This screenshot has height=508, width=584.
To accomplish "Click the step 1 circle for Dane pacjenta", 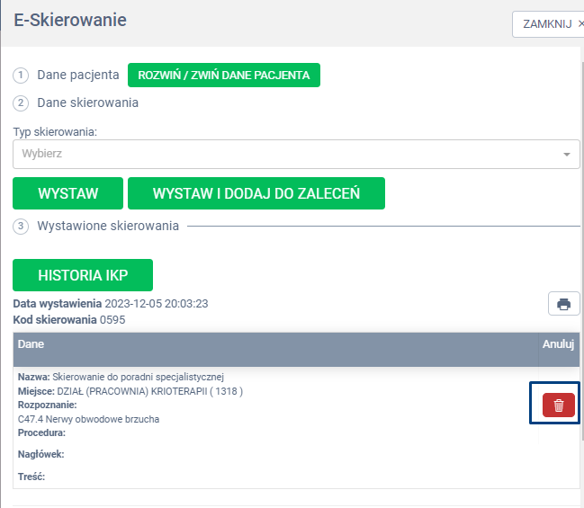I will coord(22,76).
